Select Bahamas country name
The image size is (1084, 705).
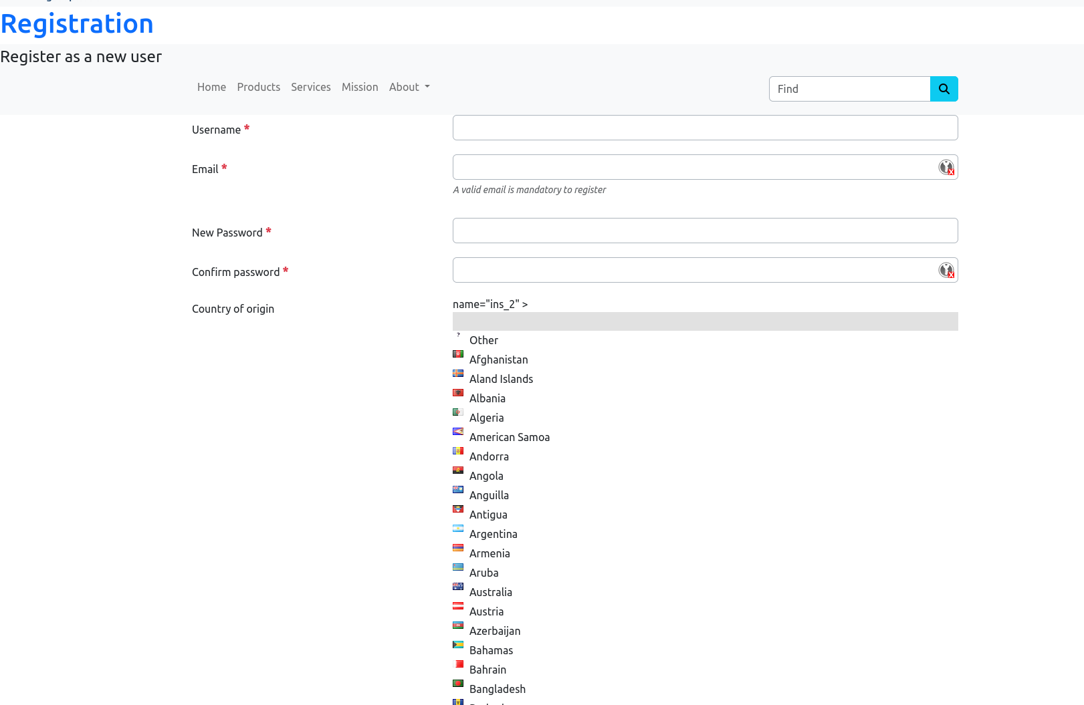(491, 650)
